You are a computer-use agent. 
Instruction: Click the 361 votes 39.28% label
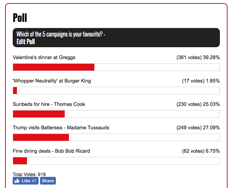coord(198,58)
